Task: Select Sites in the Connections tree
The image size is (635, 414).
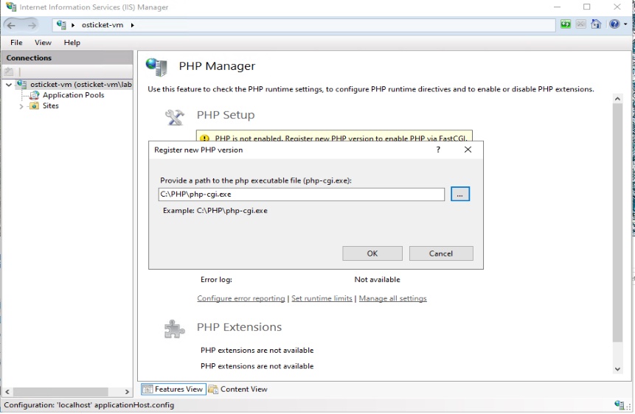Action: coord(51,105)
